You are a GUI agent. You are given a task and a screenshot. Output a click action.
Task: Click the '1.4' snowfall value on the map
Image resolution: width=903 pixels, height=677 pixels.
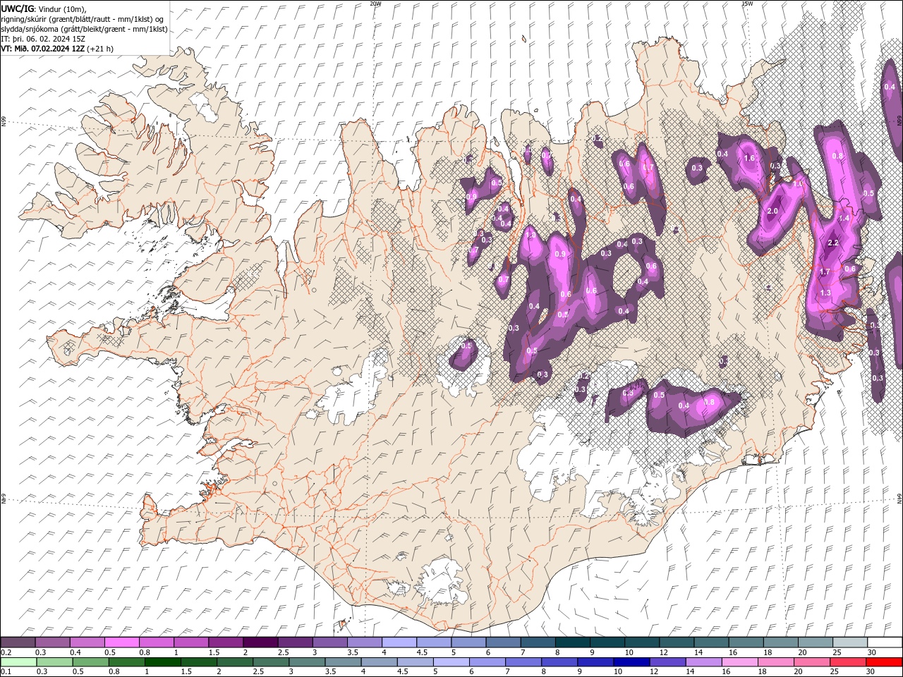pyautogui.click(x=844, y=219)
